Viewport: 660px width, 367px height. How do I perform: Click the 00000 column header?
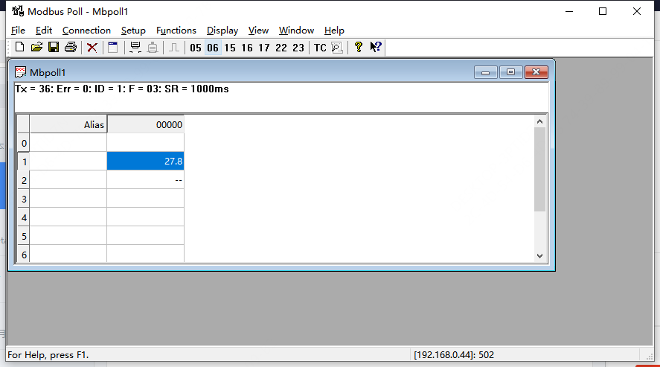pos(146,124)
